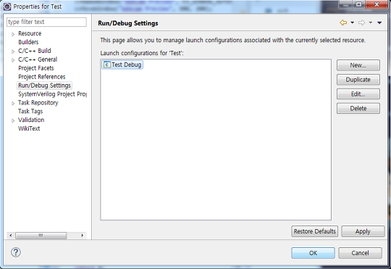
Task: Open the Project Facets page
Action: [x=36, y=68]
